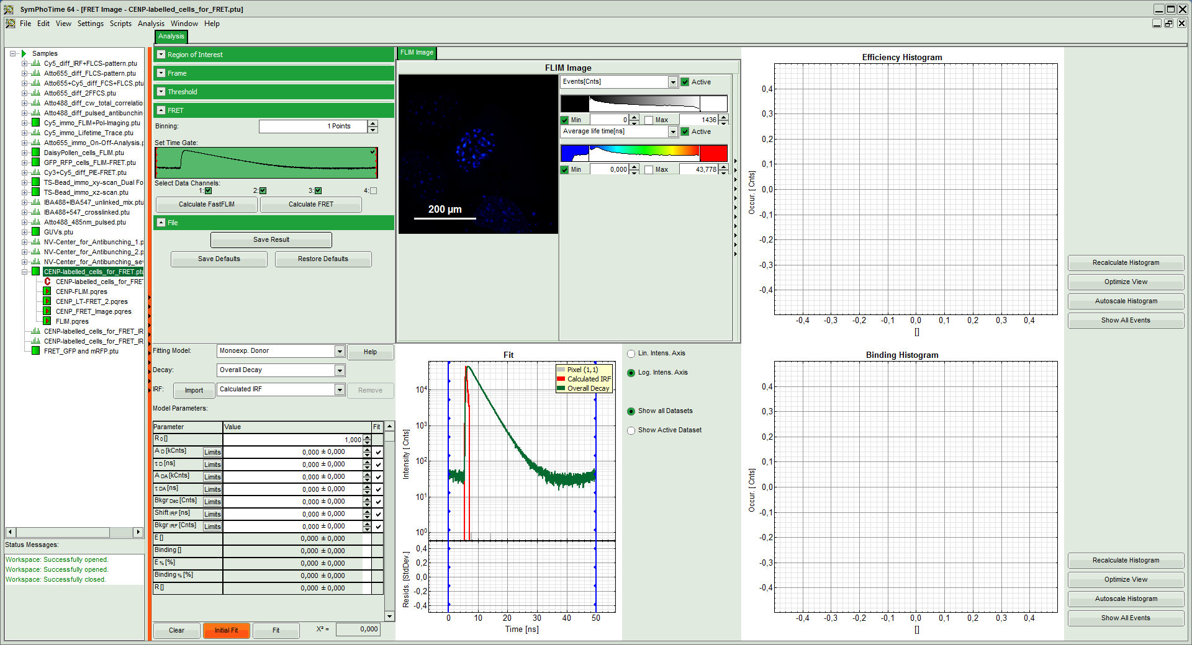1192x645 pixels.
Task: Click the result icon of FLIM.pqres
Action: point(47,321)
